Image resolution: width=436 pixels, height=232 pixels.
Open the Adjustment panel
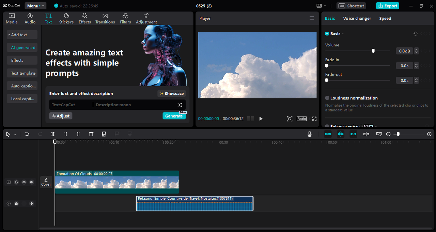(146, 18)
